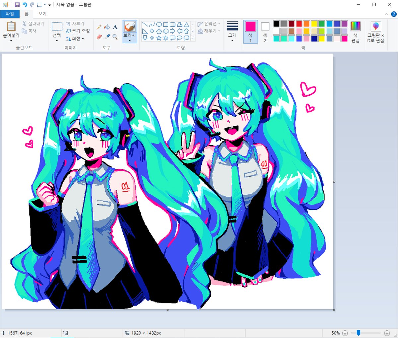Open Customize Quick Access Toolbar dropdown
Screen dimensions: 398x338
[x=50, y=5]
